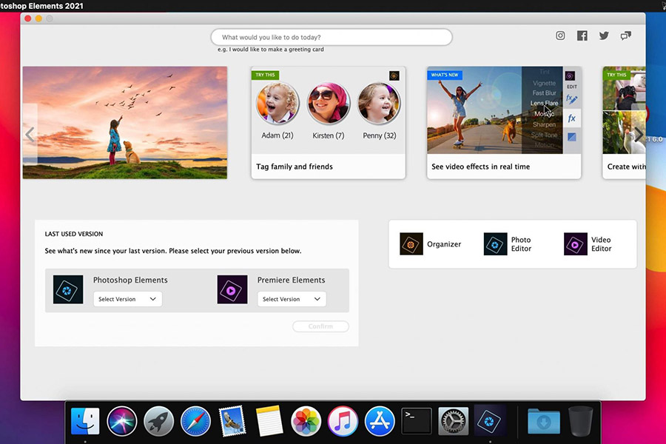The width and height of the screenshot is (666, 444).
Task: Click the 'LAST USED VERSION' heading
Action: click(x=74, y=234)
